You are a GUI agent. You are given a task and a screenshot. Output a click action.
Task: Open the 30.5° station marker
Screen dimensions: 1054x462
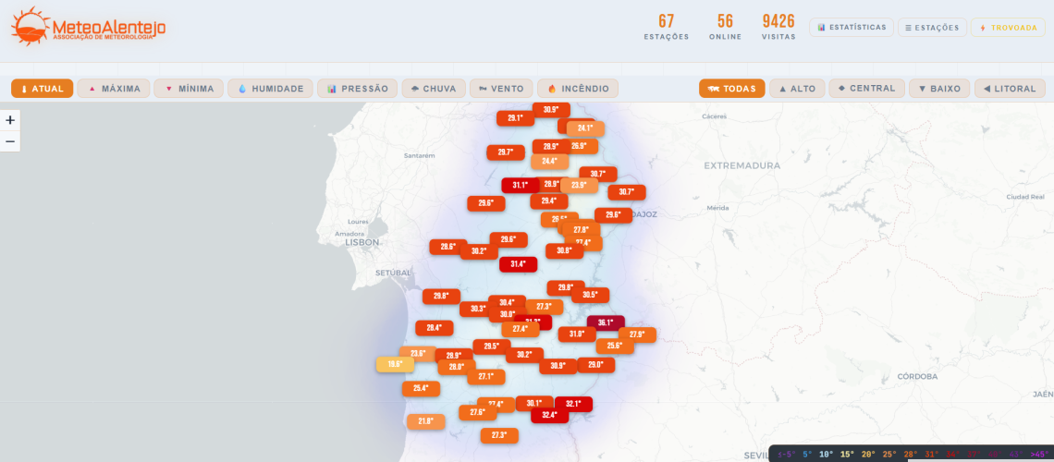point(590,295)
